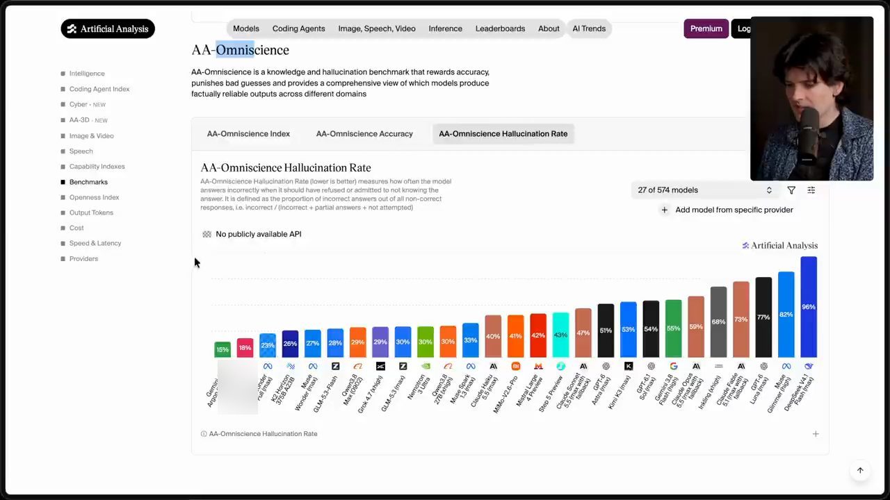The image size is (890, 500).
Task: Click the Premium button
Action: pyautogui.click(x=706, y=28)
